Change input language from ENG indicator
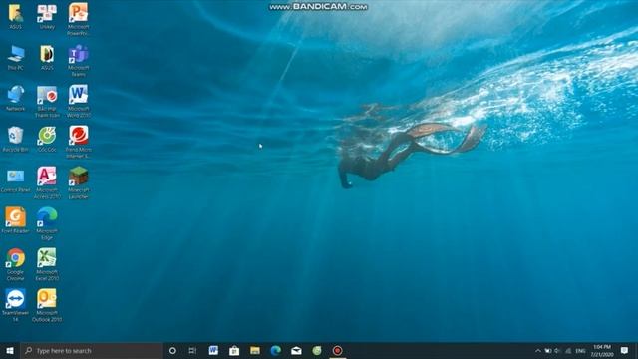 pos(580,351)
